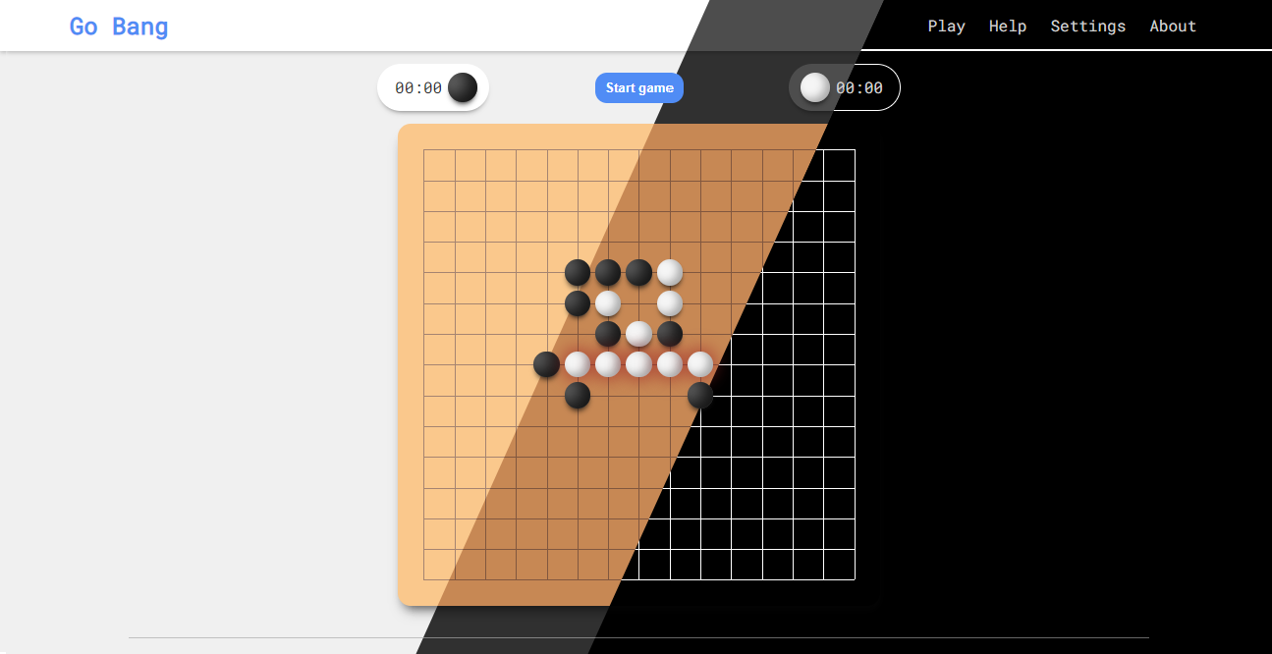Click the white stone icon in the right timer
The height and width of the screenshot is (654, 1272).
(x=814, y=87)
